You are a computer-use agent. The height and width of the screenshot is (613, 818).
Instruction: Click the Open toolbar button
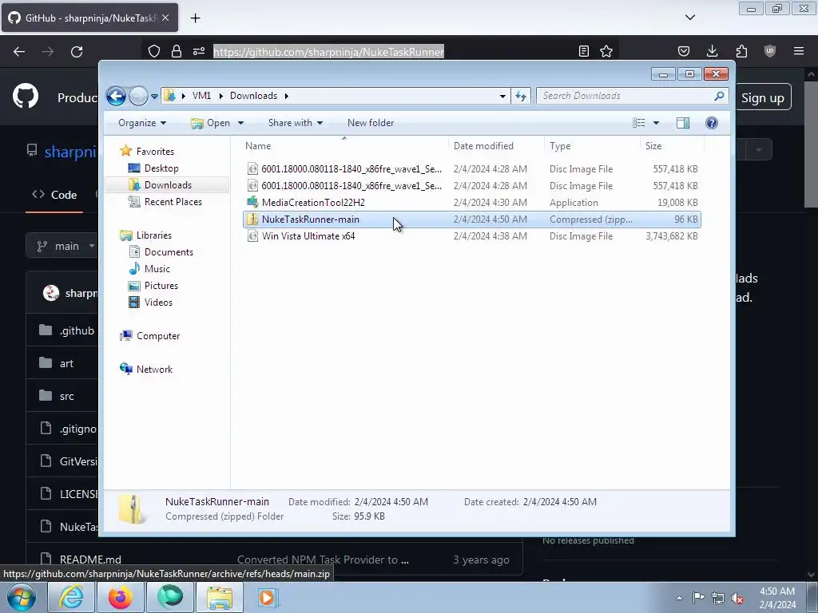tap(211, 123)
